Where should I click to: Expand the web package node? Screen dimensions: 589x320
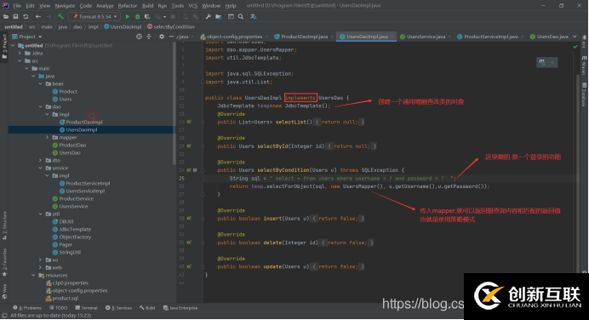tap(40, 268)
